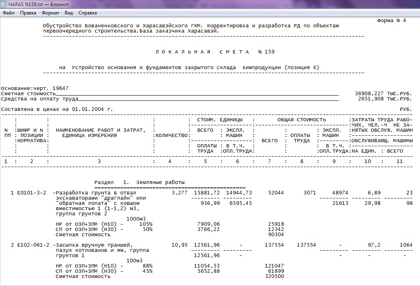Click the value '3071'
This screenshot has width=420, height=286.
tap(309, 193)
